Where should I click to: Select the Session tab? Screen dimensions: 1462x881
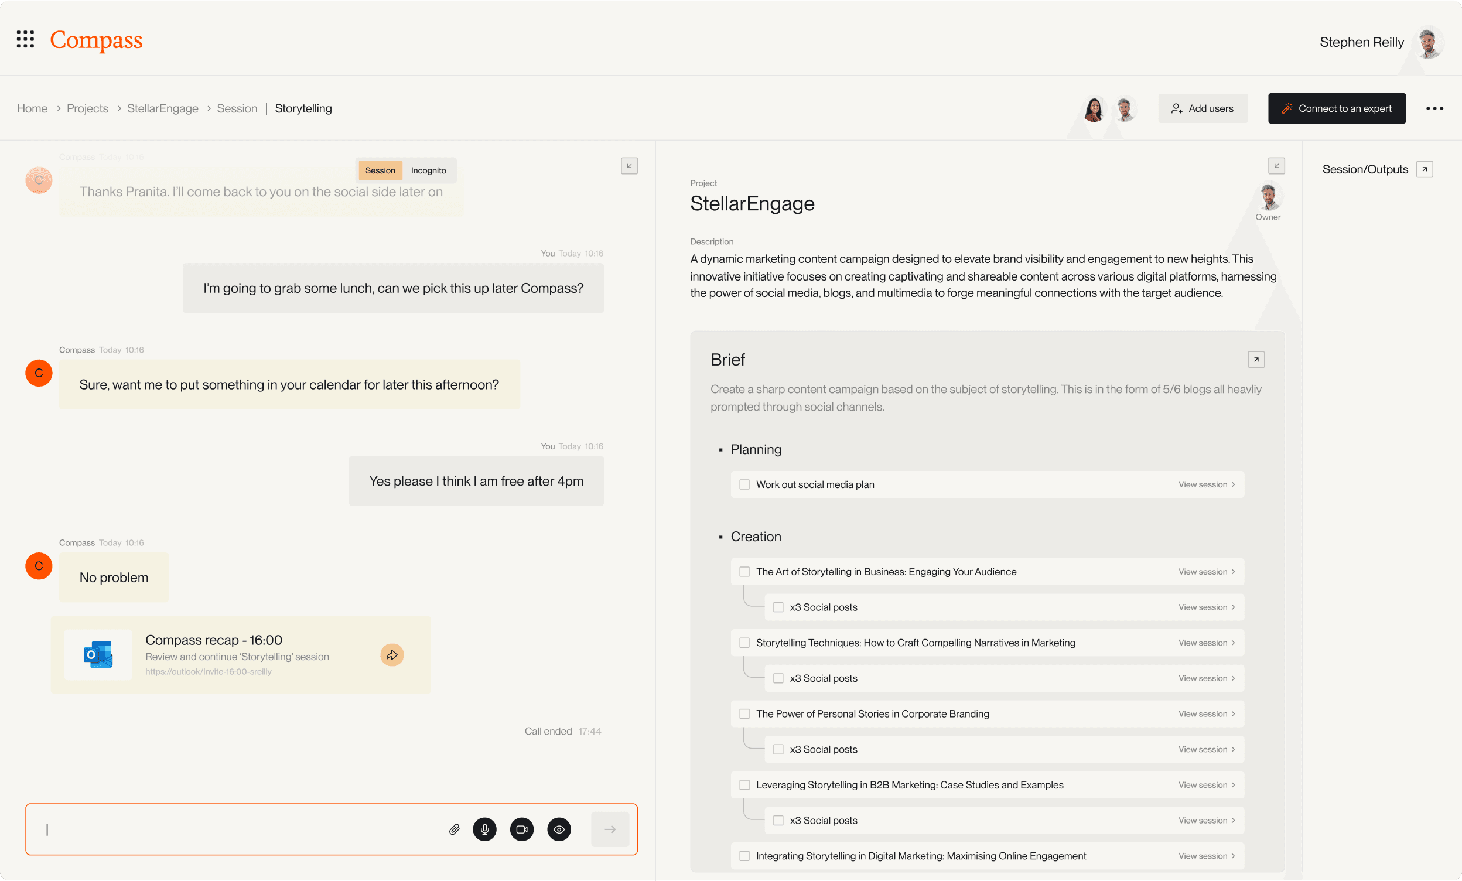(x=380, y=170)
